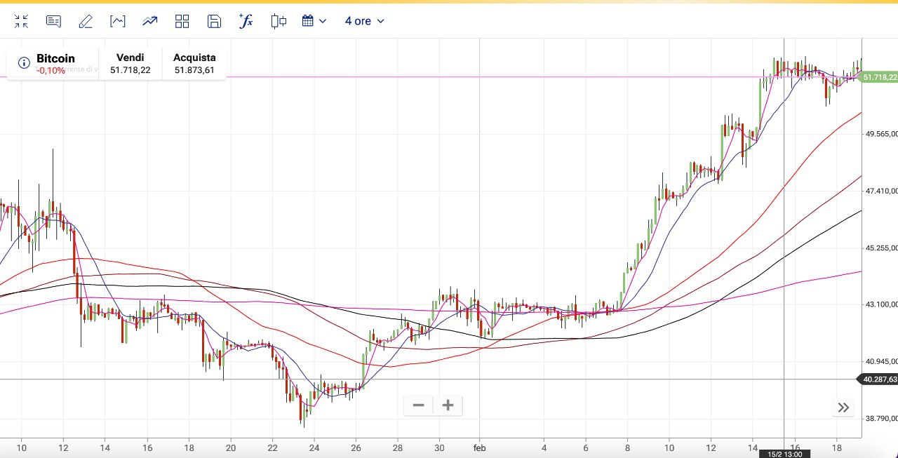Screen dimensions: 898x458
Task: Jump to latest candles with double chevron
Action: [843, 408]
